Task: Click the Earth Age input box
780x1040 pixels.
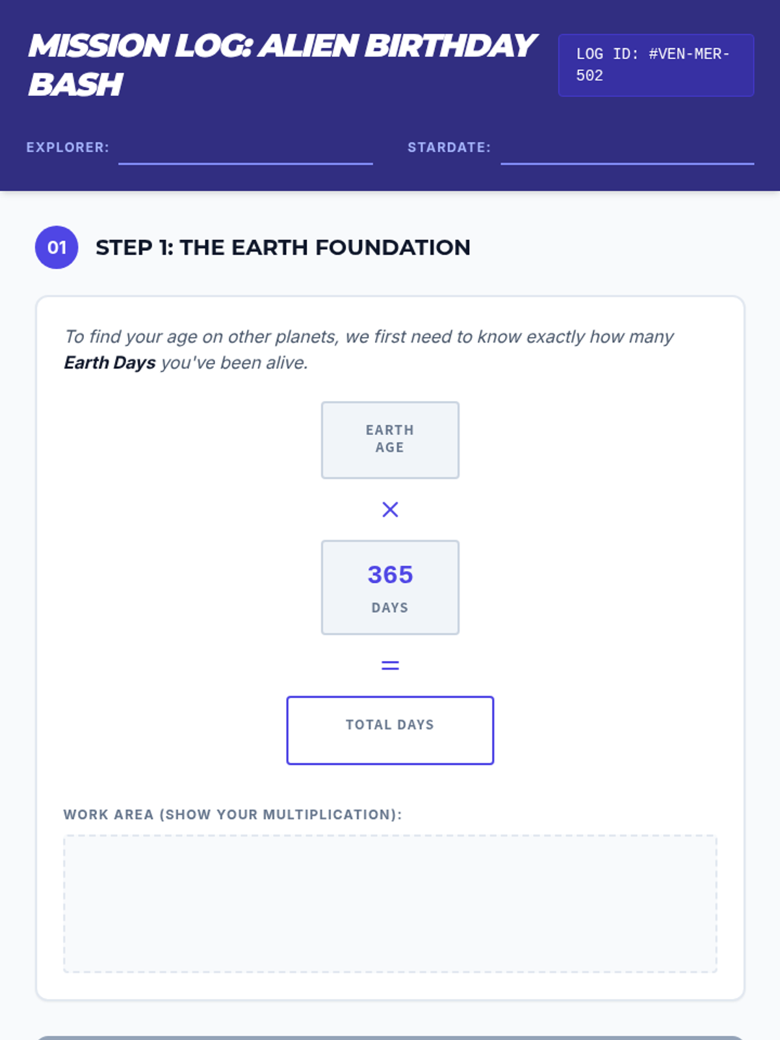Action: click(x=390, y=440)
